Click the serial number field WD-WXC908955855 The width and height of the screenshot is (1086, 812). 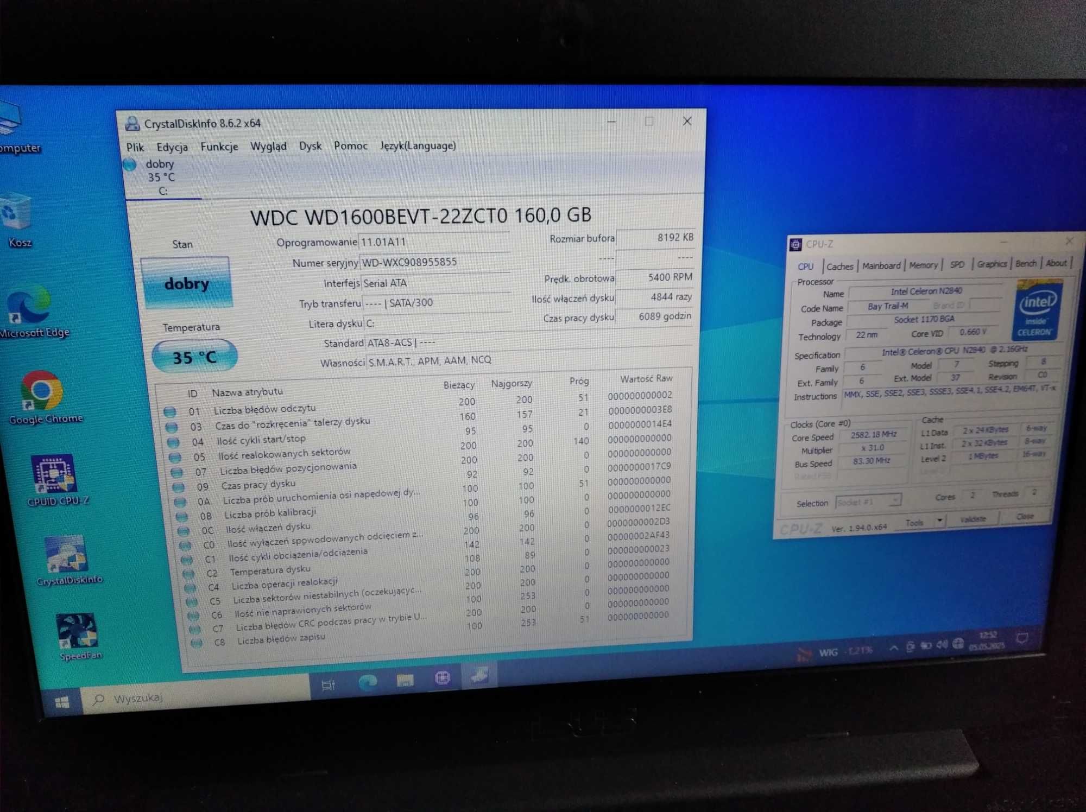tap(434, 262)
